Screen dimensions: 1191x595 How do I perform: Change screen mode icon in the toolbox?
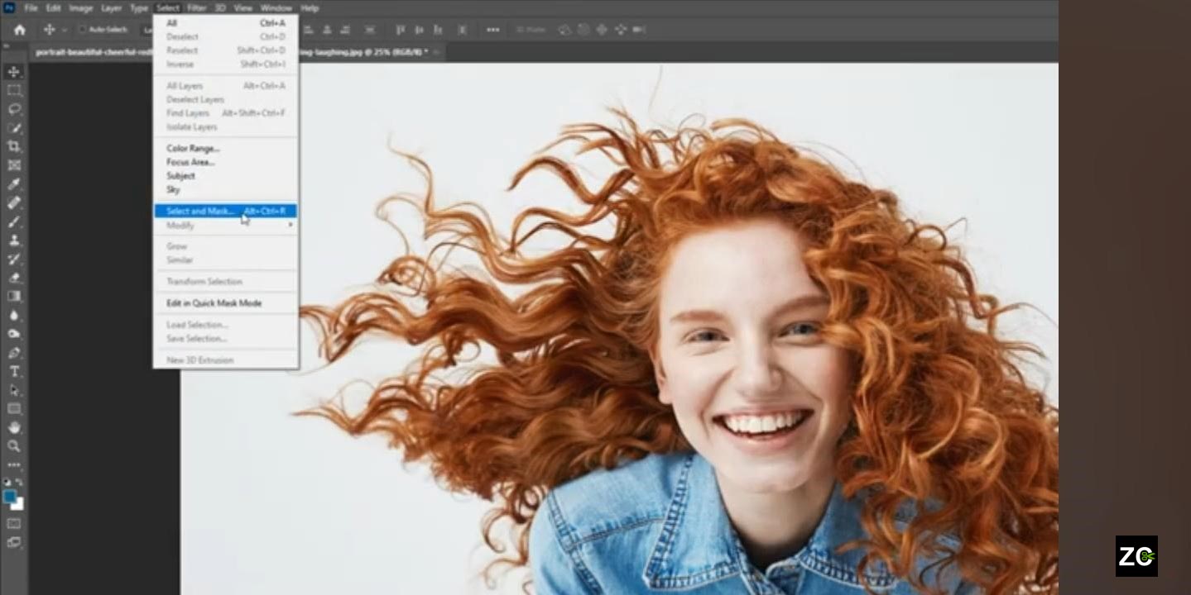tap(14, 542)
